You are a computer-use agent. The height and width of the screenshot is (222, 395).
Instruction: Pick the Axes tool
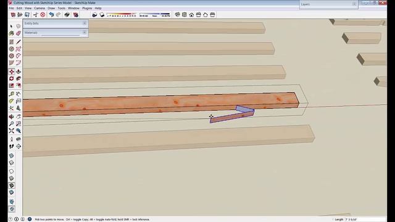point(11,109)
